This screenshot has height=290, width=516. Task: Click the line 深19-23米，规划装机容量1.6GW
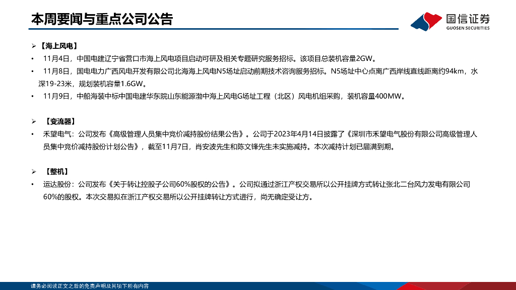[x=93, y=84]
